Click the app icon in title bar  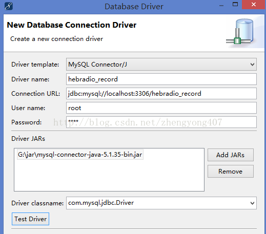click(x=9, y=6)
